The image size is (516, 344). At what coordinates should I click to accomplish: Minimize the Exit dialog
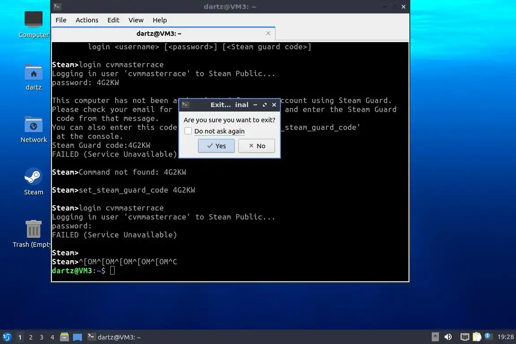pos(255,105)
